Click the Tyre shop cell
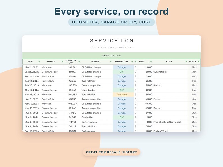 123,95
